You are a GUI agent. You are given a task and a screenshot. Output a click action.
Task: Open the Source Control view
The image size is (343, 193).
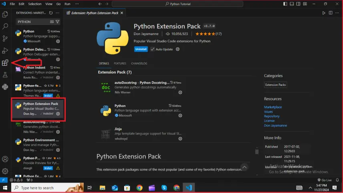5,39
